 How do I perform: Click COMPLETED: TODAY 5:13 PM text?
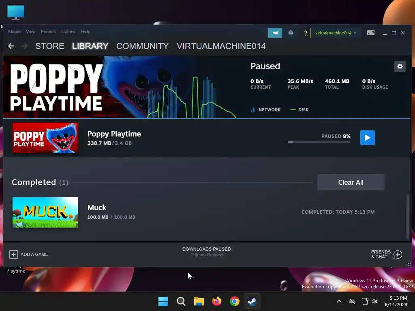(x=338, y=212)
